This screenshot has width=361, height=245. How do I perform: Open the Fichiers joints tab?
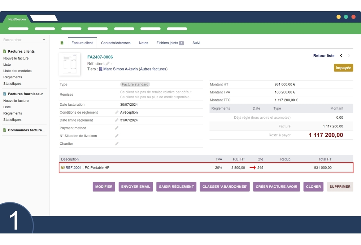170,43
